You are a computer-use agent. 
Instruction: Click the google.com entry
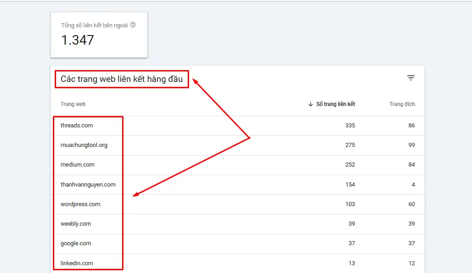pos(76,243)
